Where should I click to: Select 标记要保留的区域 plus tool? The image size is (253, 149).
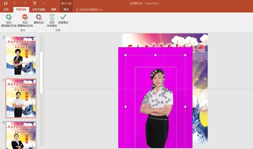(9, 21)
